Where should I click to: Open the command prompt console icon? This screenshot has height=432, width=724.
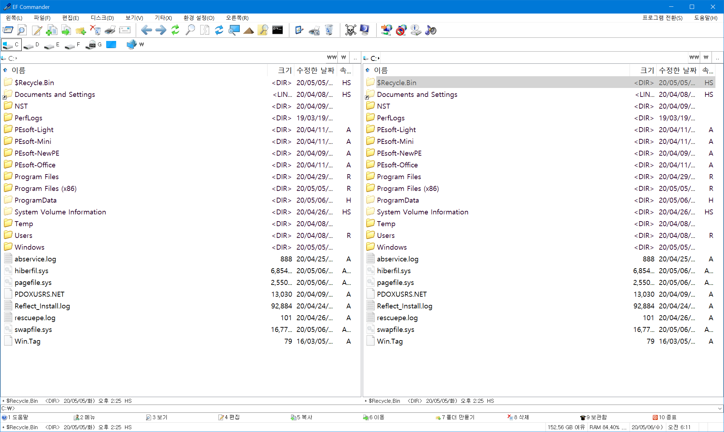(x=278, y=30)
